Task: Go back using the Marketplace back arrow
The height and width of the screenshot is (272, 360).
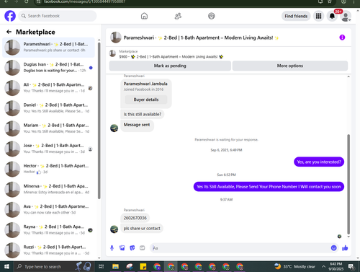Action: 9,32
